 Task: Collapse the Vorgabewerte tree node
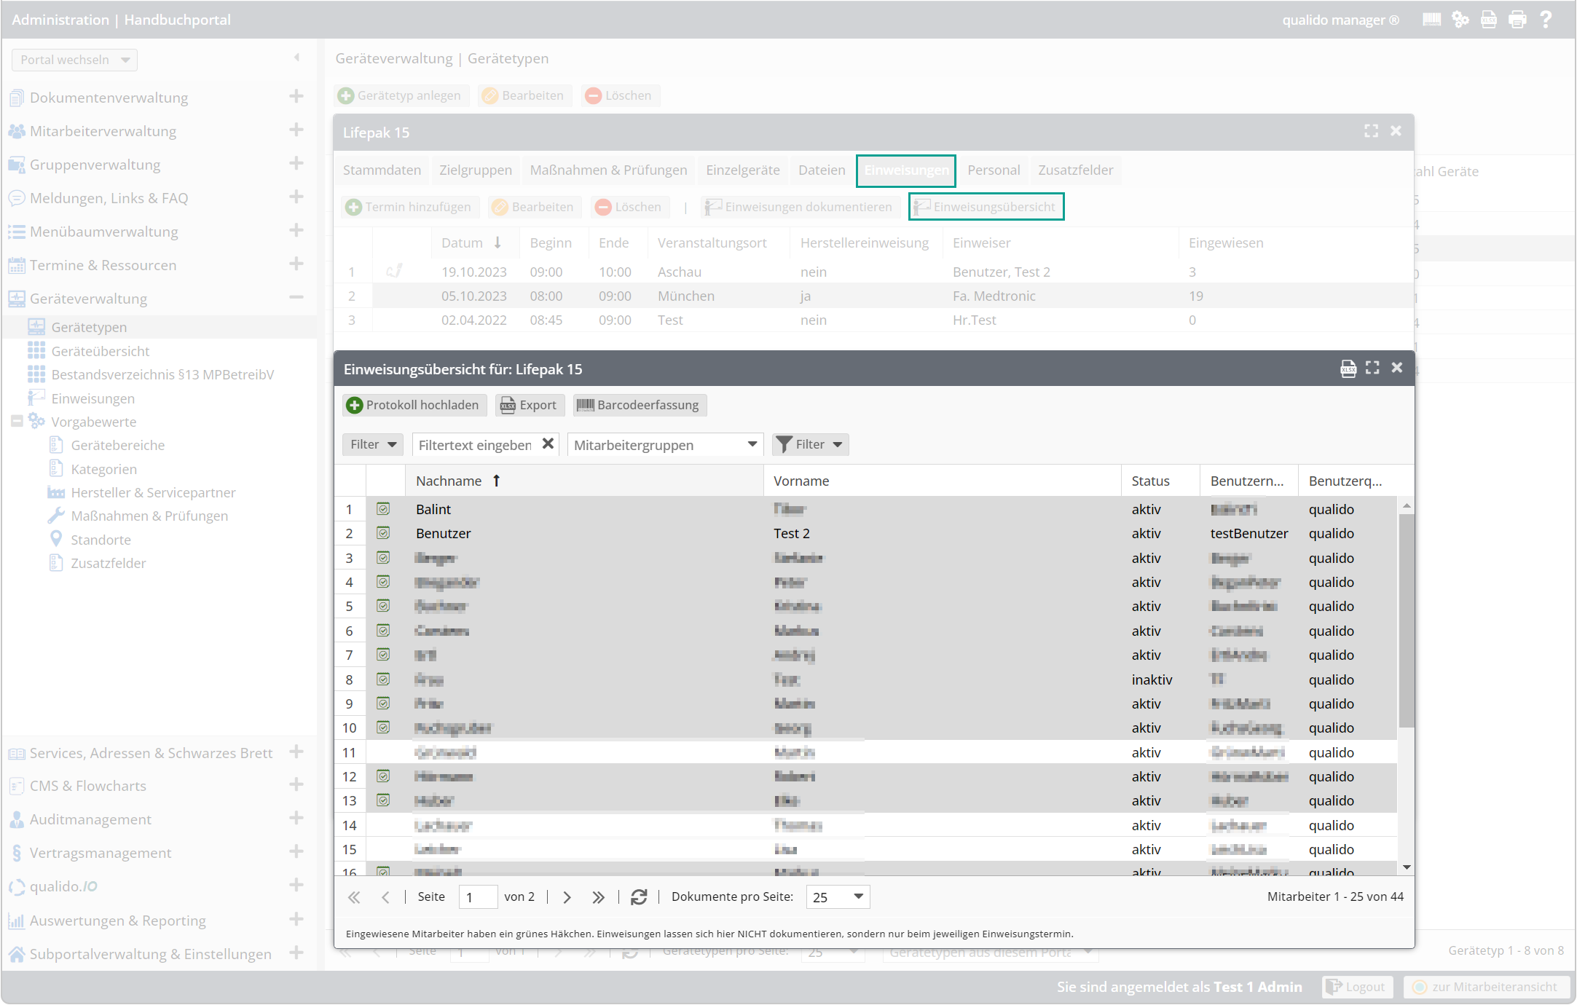pos(17,421)
